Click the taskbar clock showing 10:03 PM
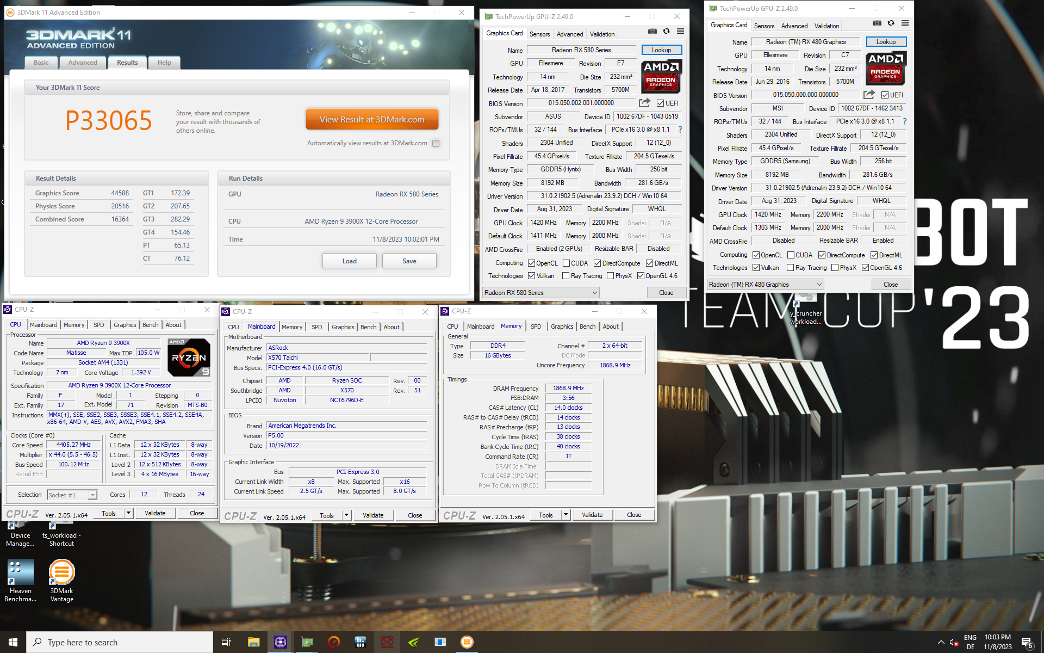 pyautogui.click(x=998, y=642)
